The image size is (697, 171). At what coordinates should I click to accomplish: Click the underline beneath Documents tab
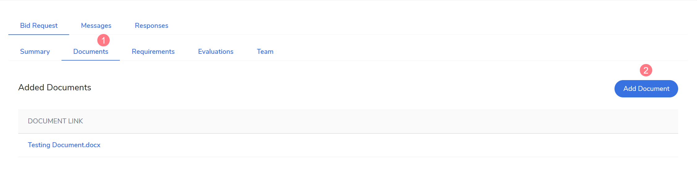91,60
